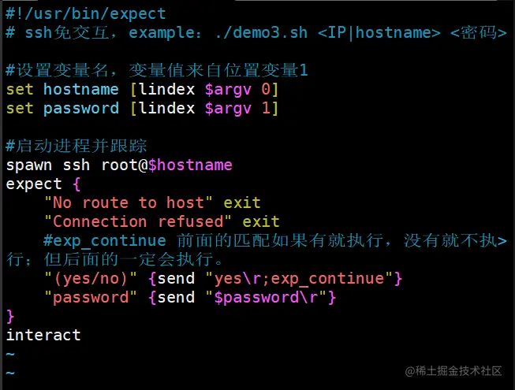Click "lindex" on the set password line

point(166,108)
